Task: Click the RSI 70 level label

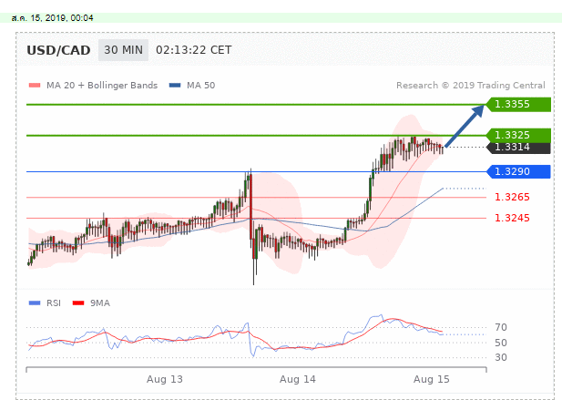Action: (x=501, y=327)
